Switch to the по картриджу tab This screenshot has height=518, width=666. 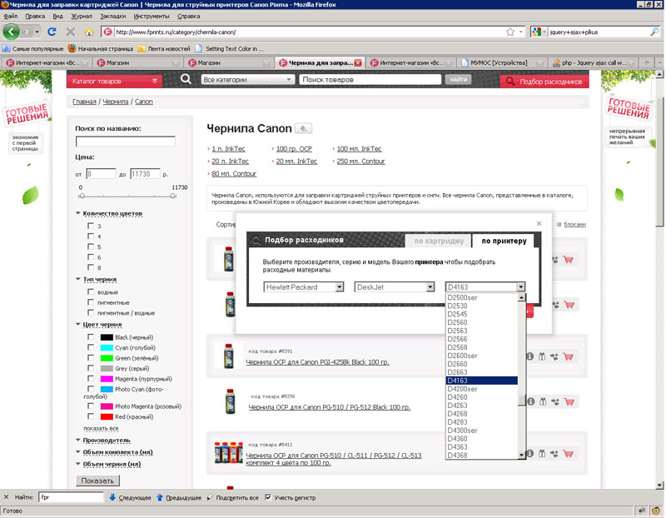point(439,241)
